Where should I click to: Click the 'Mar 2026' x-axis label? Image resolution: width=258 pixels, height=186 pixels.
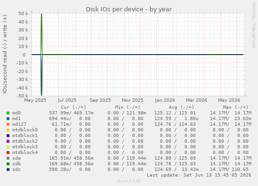(197, 100)
